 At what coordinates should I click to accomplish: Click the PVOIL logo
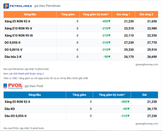tap(13, 86)
